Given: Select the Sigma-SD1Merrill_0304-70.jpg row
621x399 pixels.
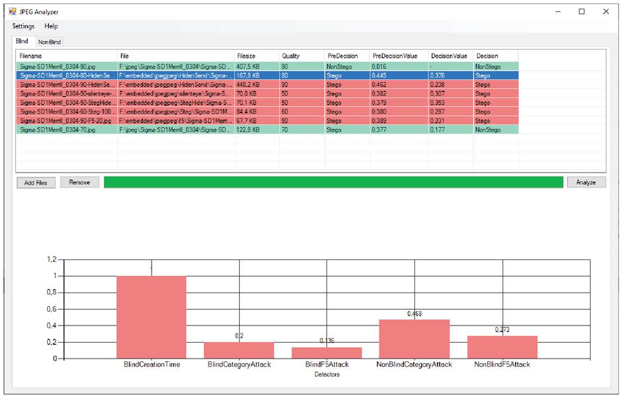Looking at the screenshot, I should [x=66, y=130].
